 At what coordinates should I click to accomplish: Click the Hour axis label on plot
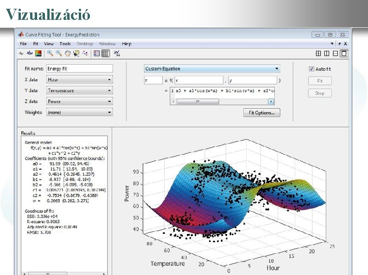(x=273, y=268)
